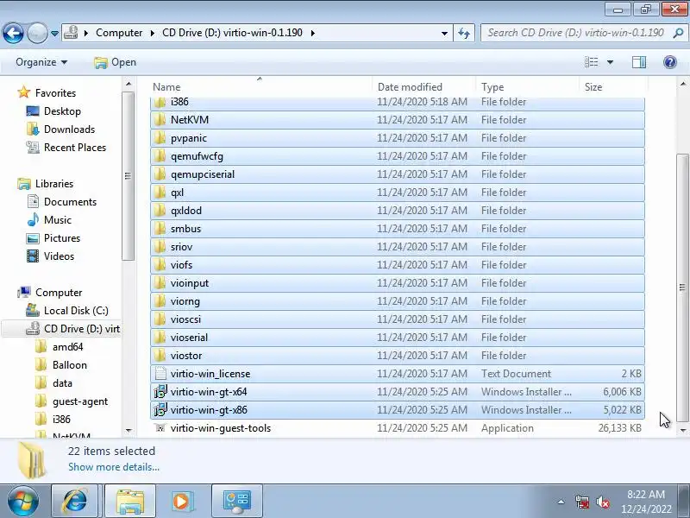Launch Internet Explorer from taskbar

pos(75,501)
